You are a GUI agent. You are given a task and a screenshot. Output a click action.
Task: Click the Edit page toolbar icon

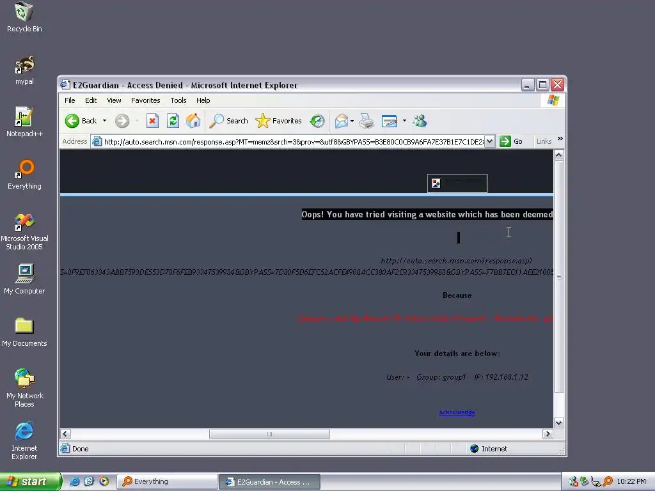[390, 121]
